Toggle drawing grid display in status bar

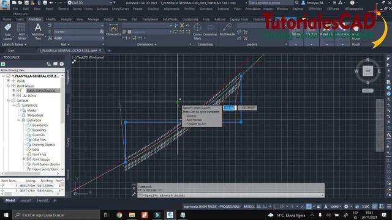coord(259,207)
